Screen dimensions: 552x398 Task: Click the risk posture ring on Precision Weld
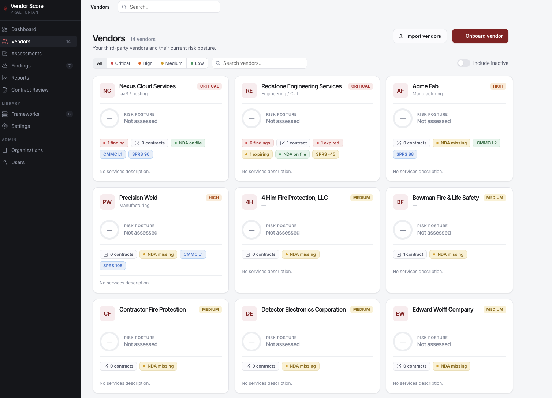[x=109, y=230]
